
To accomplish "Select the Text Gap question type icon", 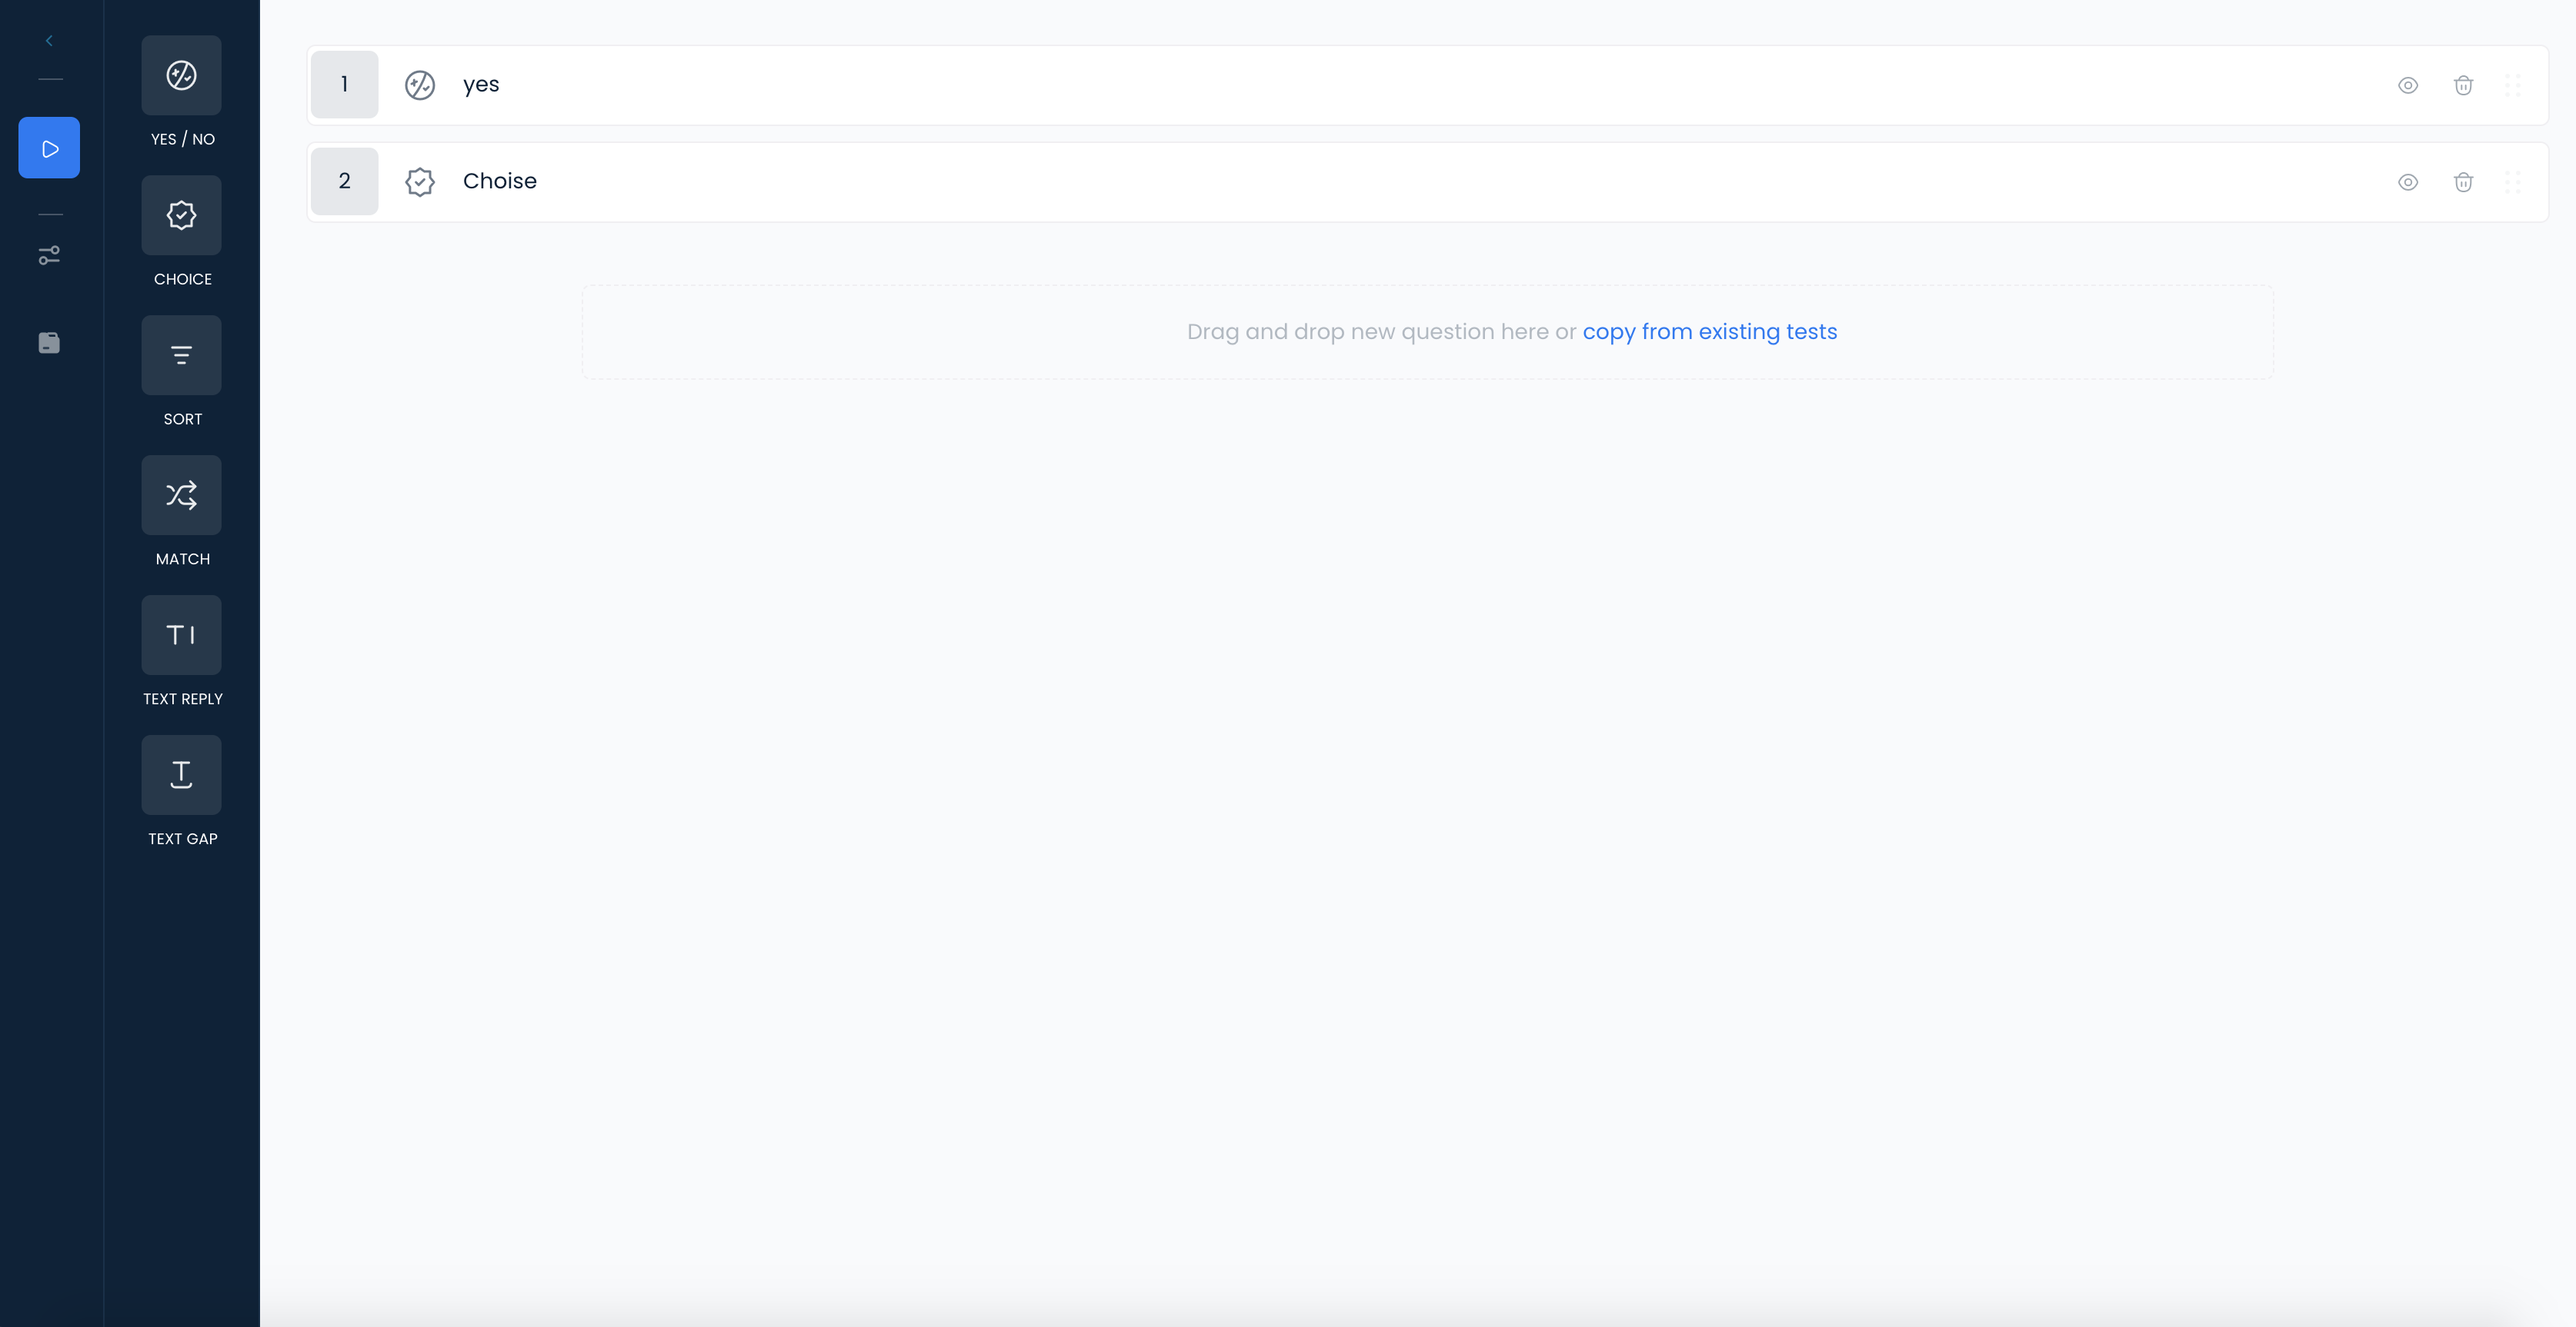I will click(x=181, y=776).
